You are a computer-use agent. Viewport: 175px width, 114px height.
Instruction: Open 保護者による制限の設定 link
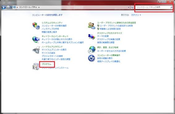(x=110, y=29)
